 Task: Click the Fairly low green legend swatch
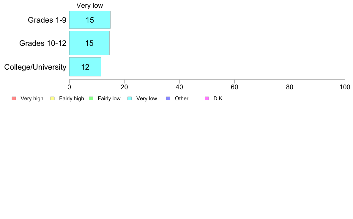(91, 98)
